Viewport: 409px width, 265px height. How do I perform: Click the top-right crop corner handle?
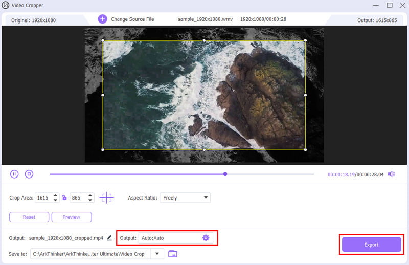click(x=305, y=40)
